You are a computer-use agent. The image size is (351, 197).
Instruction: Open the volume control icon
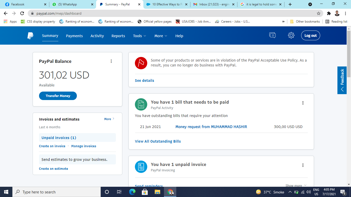309,192
